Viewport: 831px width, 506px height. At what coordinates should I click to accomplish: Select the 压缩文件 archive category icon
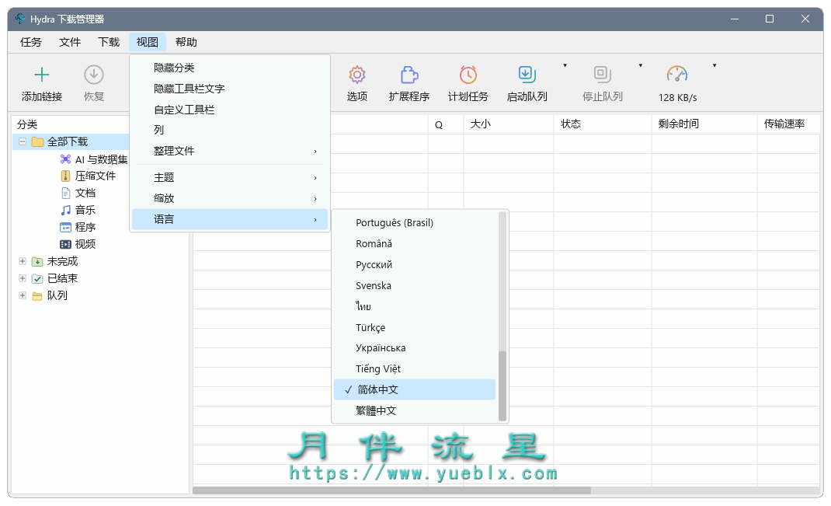click(x=65, y=176)
